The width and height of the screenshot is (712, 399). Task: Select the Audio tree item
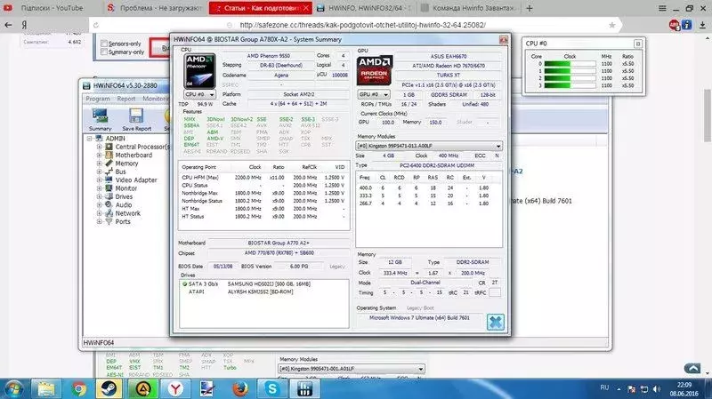tap(124, 205)
